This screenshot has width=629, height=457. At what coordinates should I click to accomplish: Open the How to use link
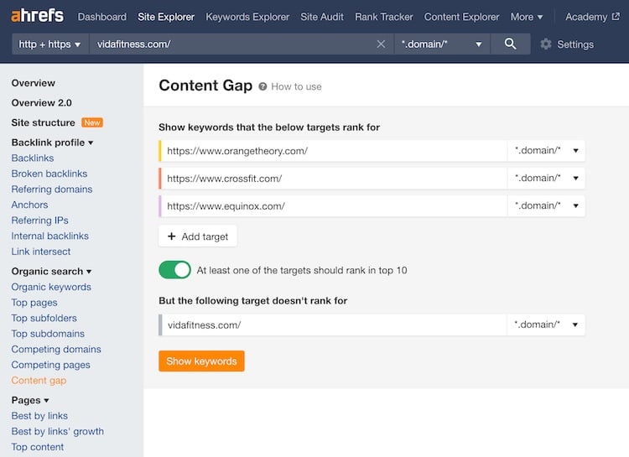coord(296,86)
